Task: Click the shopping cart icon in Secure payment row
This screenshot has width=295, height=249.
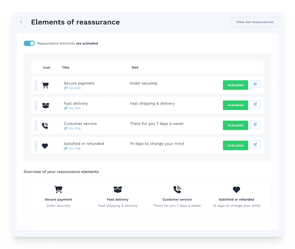Action: [45, 85]
